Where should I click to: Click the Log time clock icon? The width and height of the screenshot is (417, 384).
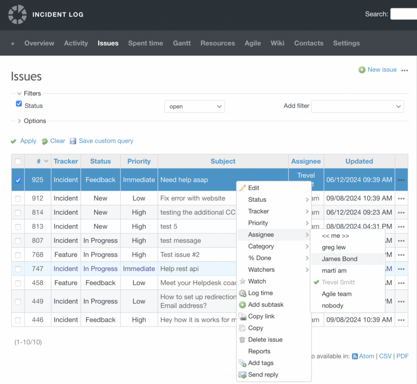click(x=242, y=293)
